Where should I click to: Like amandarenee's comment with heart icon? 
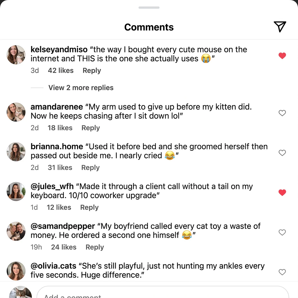[x=282, y=113]
